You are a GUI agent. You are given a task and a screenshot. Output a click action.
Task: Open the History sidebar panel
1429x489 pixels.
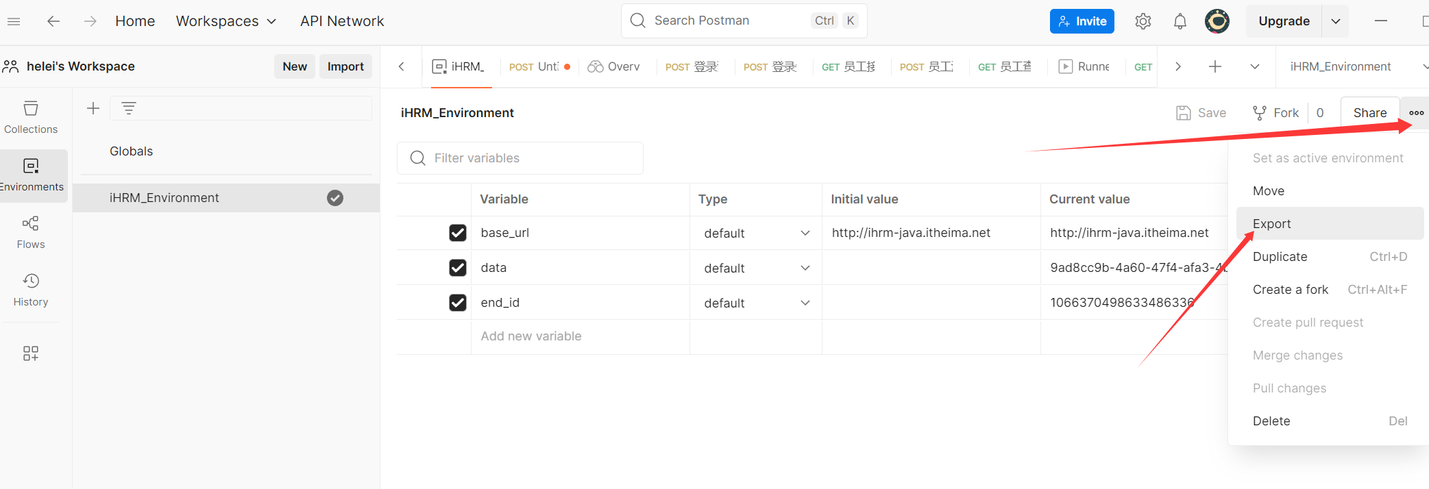click(31, 290)
